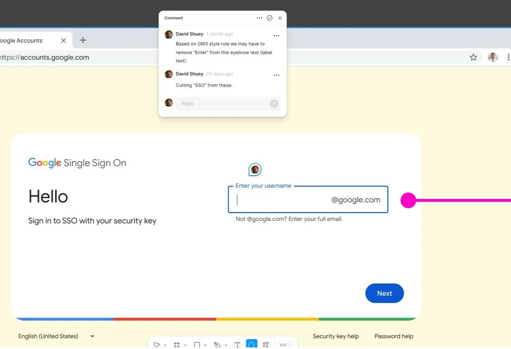
Task: Click the Reply field in the comment popup
Action: coord(228,103)
